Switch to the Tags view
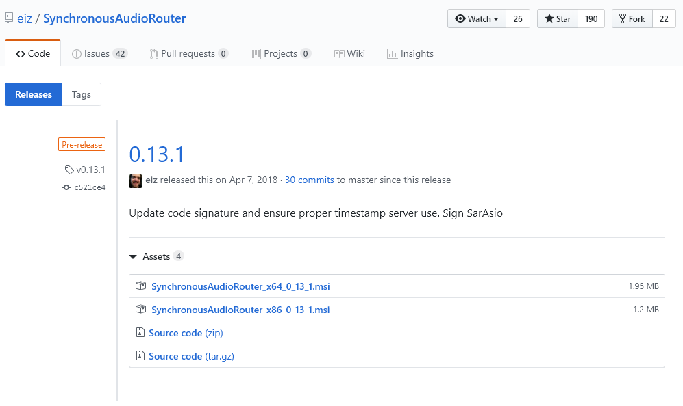The height and width of the screenshot is (406, 683). point(82,94)
